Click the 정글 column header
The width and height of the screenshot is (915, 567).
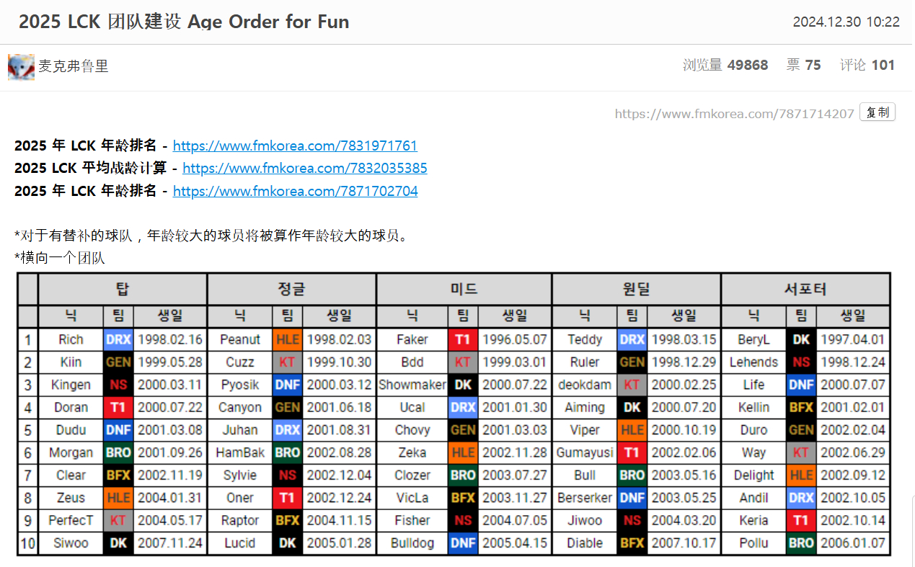click(291, 289)
